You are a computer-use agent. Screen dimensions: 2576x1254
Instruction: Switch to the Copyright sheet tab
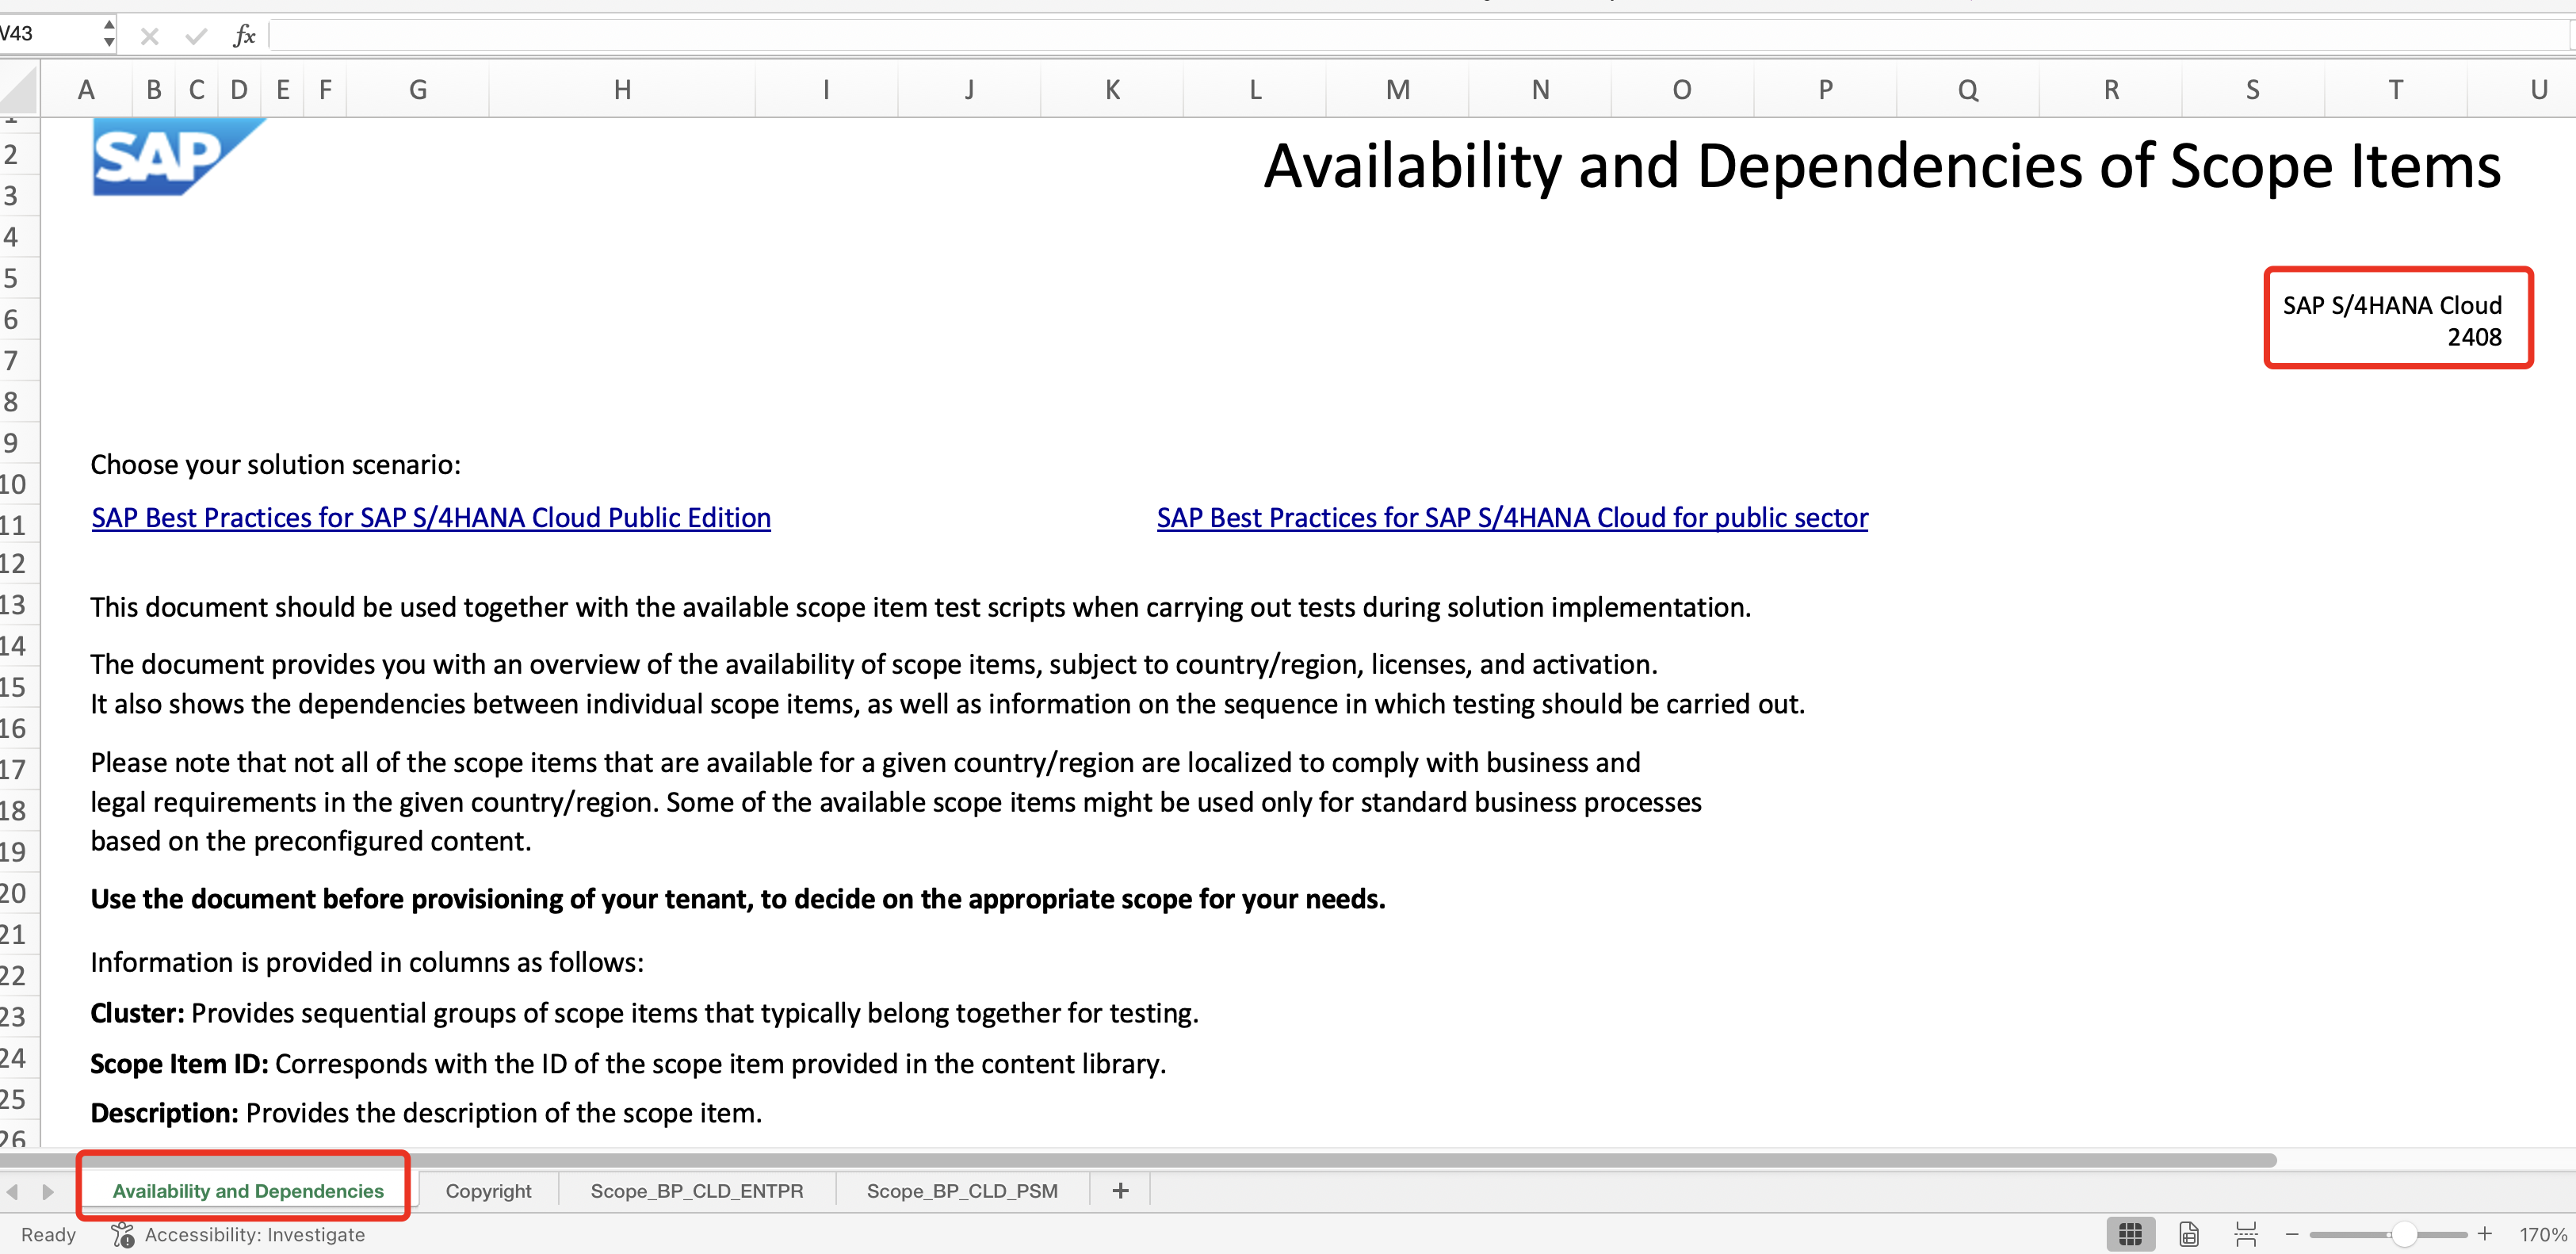coord(488,1190)
